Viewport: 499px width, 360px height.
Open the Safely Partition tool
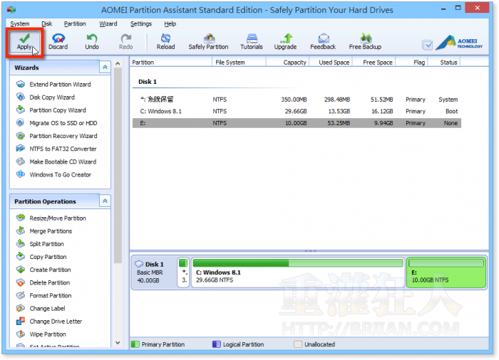[208, 41]
